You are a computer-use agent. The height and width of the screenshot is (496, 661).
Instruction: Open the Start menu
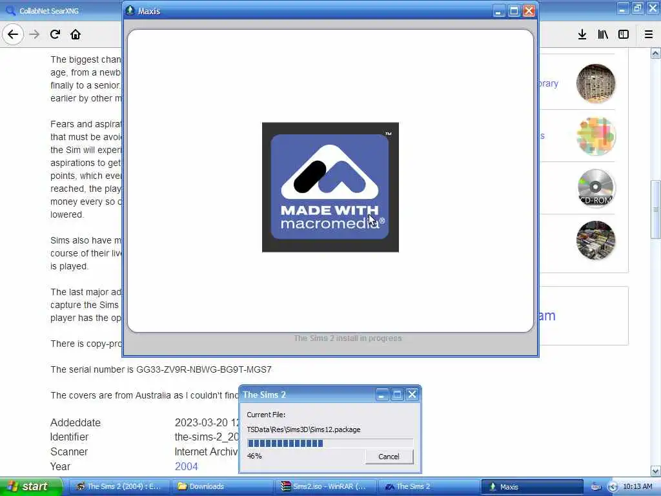(31, 486)
